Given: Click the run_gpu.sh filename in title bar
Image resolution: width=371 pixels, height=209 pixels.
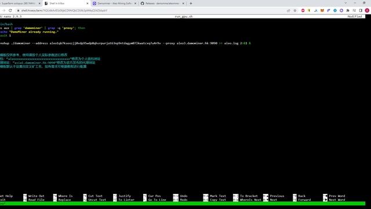Looking at the screenshot, I should (184, 16).
